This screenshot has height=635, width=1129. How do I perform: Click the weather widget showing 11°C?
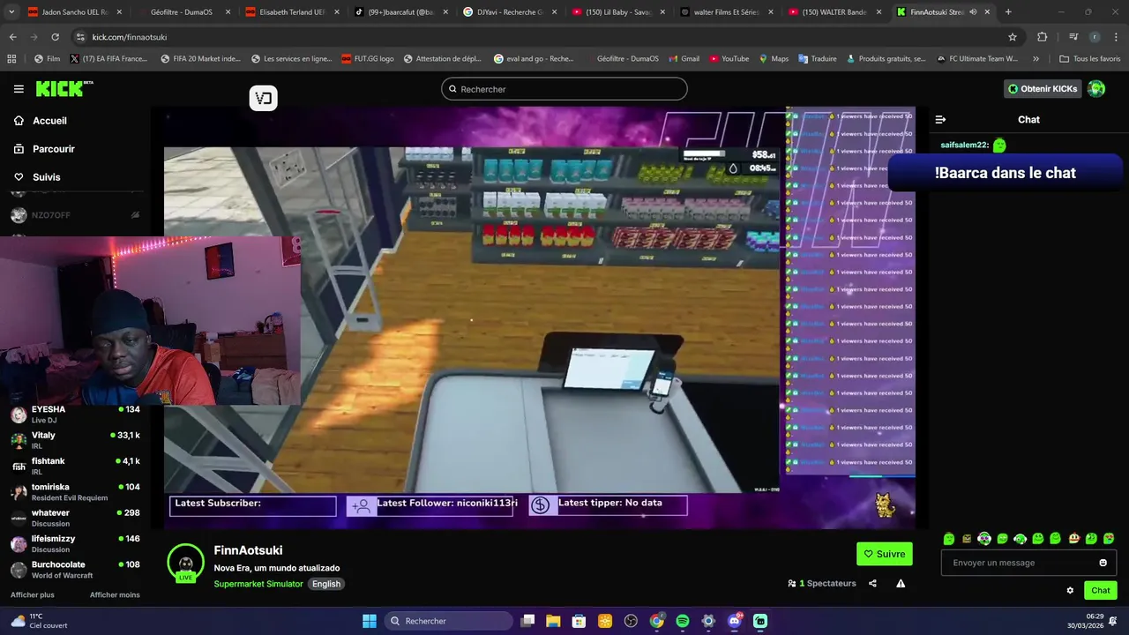coord(39,621)
